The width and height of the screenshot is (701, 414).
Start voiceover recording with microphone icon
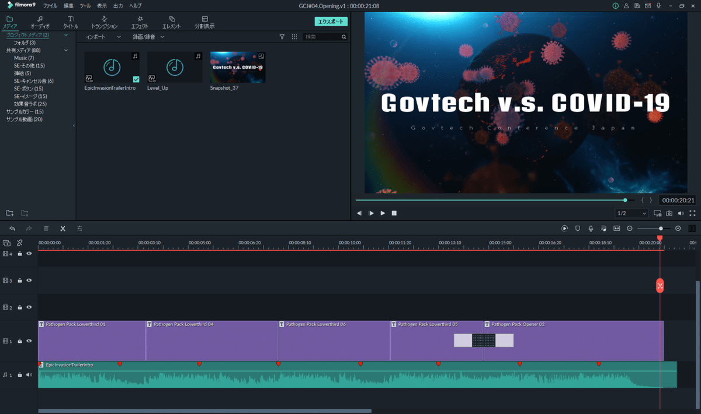591,229
